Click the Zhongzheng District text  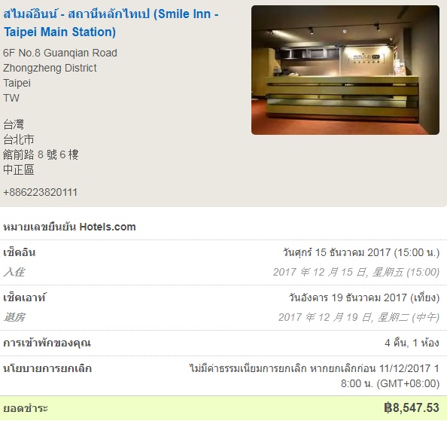pyautogui.click(x=50, y=68)
